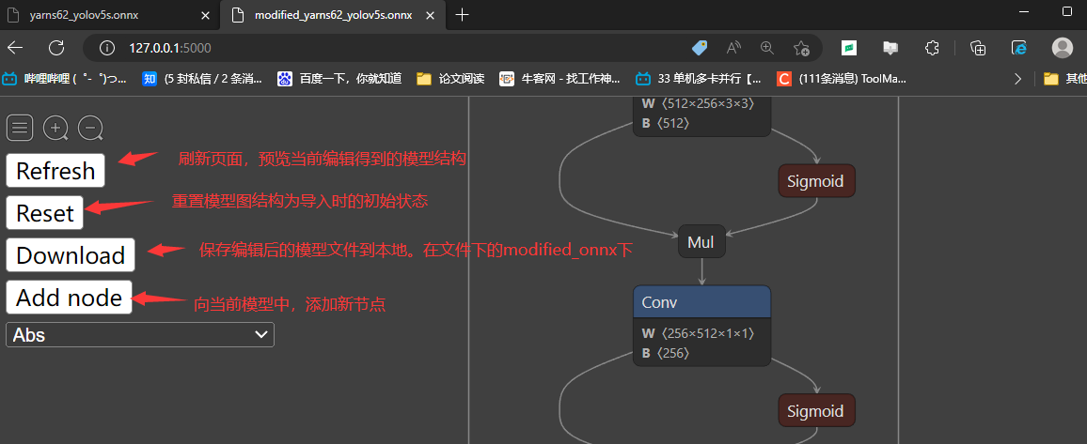This screenshot has width=1087, height=444.
Task: Click the browser zoom magnifier icon
Action: coord(766,48)
